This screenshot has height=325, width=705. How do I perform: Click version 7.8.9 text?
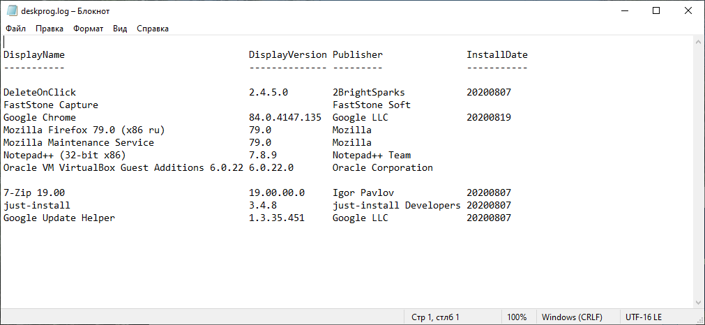(263, 156)
